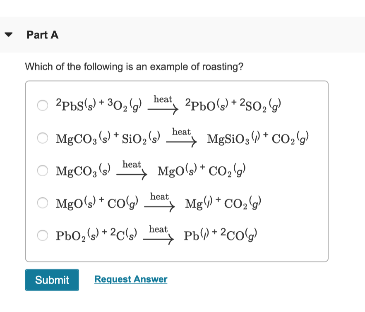Image resolution: width=365 pixels, height=312 pixels.
Task: Click the teal Submit button
Action: (x=52, y=280)
